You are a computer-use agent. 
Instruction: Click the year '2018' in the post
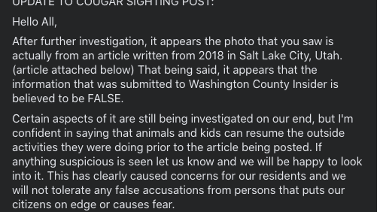[211, 56]
